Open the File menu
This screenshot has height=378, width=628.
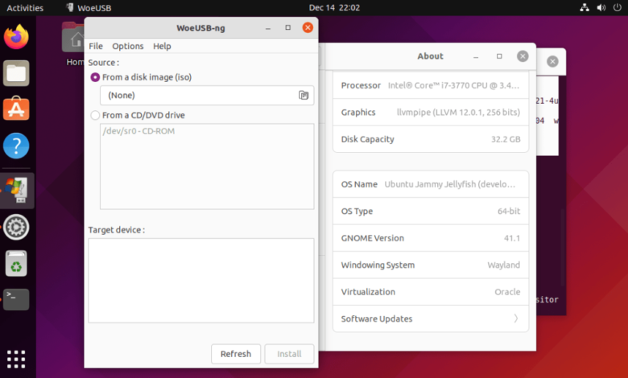(x=96, y=46)
